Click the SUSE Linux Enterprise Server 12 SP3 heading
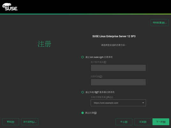This screenshot has height=128, width=171. [x=114, y=36]
